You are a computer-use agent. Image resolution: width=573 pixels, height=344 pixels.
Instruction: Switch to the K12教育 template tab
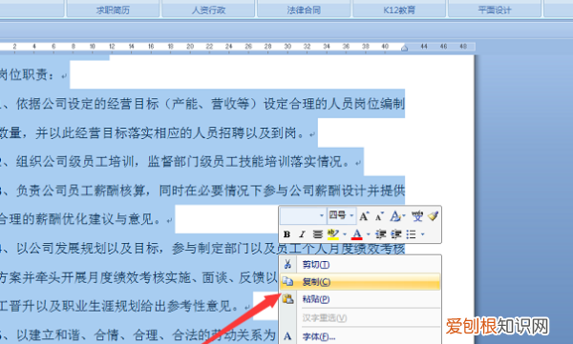[399, 10]
